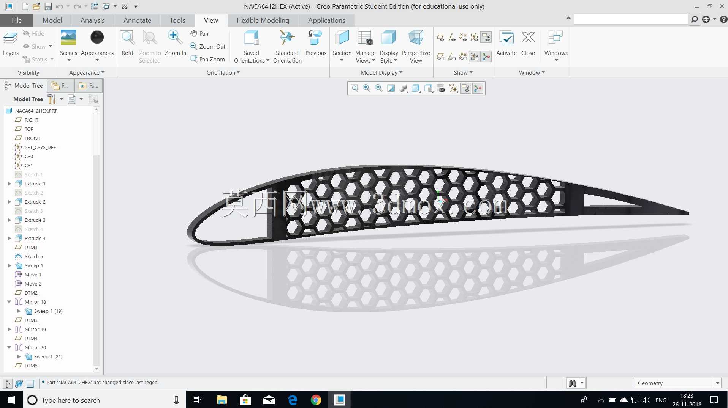Open the Section tool
The width and height of the screenshot is (728, 408).
342,46
